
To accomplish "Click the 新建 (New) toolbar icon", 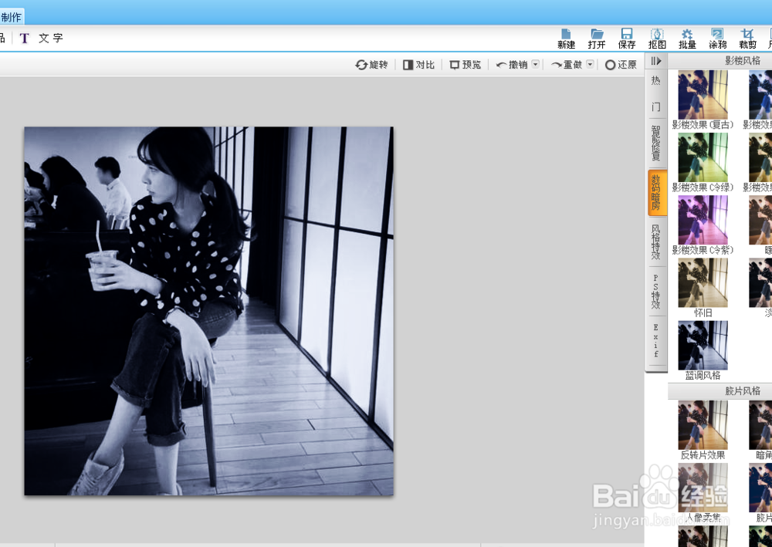I will [x=566, y=39].
